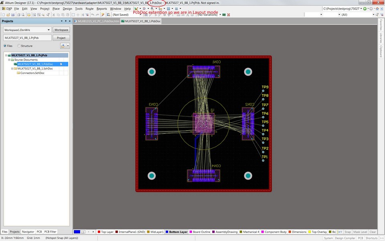Click the Project button
Image resolution: width=385 pixels, height=241 pixels.
pos(61,38)
